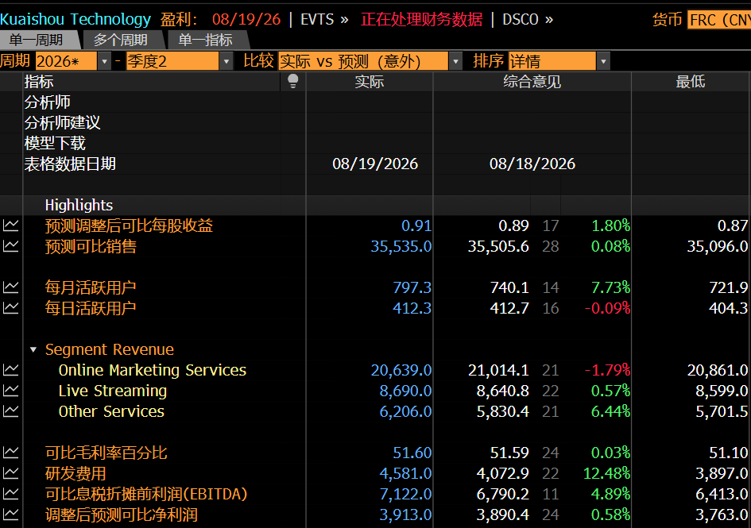Screen dimensions: 751x528
Task: Open chart icon for Online Marketing Services
Action: (x=10, y=370)
